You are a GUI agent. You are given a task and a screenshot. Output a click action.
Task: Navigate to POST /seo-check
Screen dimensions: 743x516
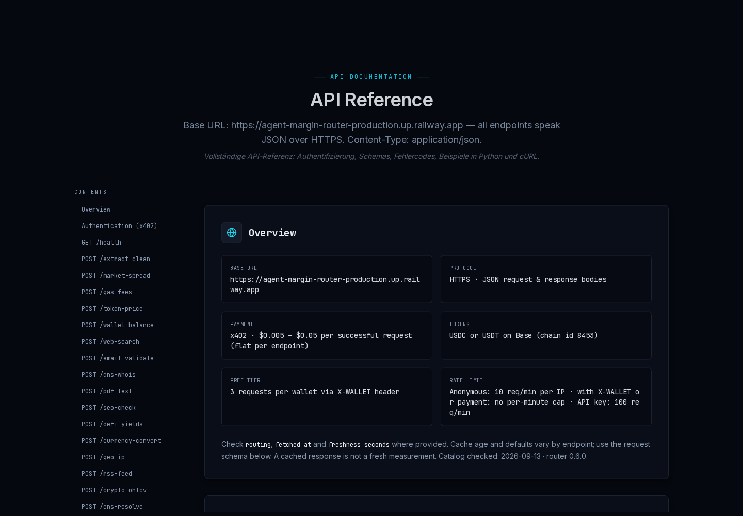click(108, 408)
